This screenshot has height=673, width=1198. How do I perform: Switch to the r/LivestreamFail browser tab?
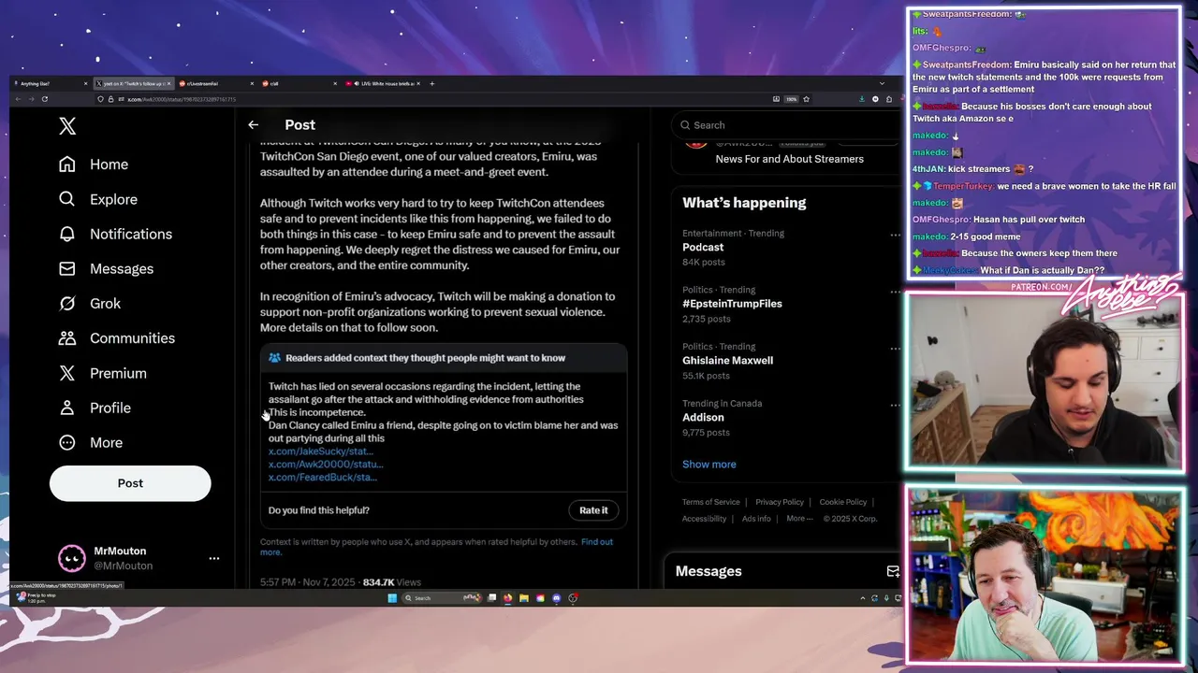tap(216, 84)
